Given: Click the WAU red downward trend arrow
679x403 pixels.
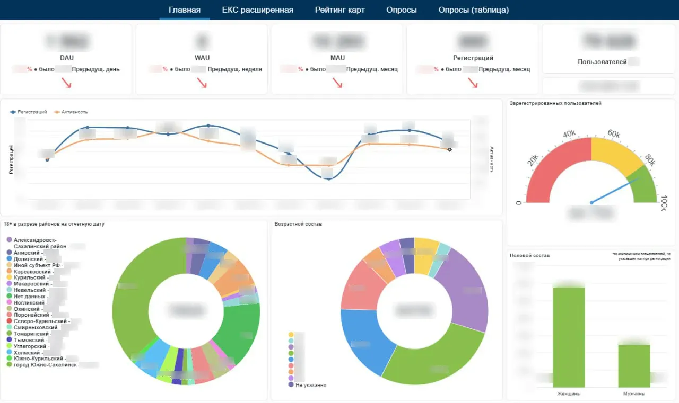Looking at the screenshot, I should point(202,83).
